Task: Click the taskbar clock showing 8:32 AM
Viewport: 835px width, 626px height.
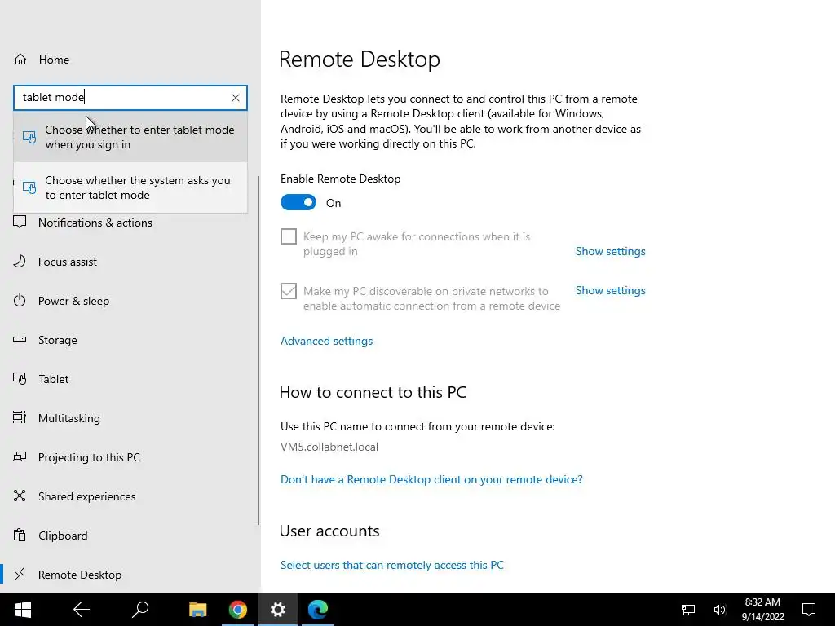Action: (x=762, y=610)
